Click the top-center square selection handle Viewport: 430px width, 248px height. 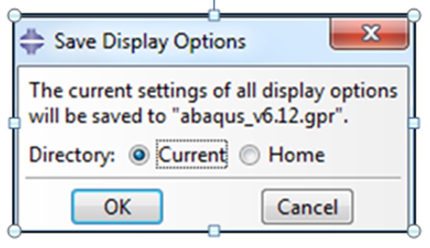click(214, 16)
